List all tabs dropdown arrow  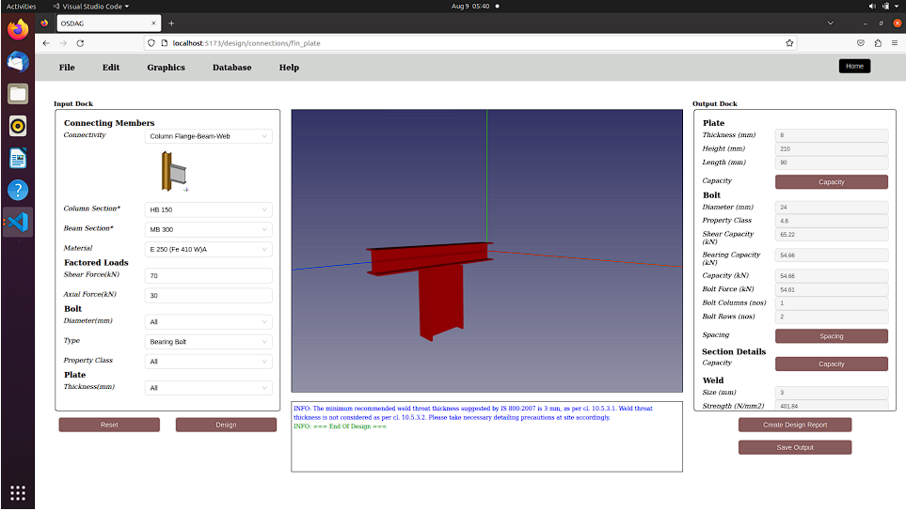(831, 23)
